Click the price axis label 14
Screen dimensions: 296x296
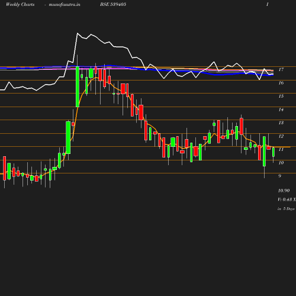click(x=281, y=110)
